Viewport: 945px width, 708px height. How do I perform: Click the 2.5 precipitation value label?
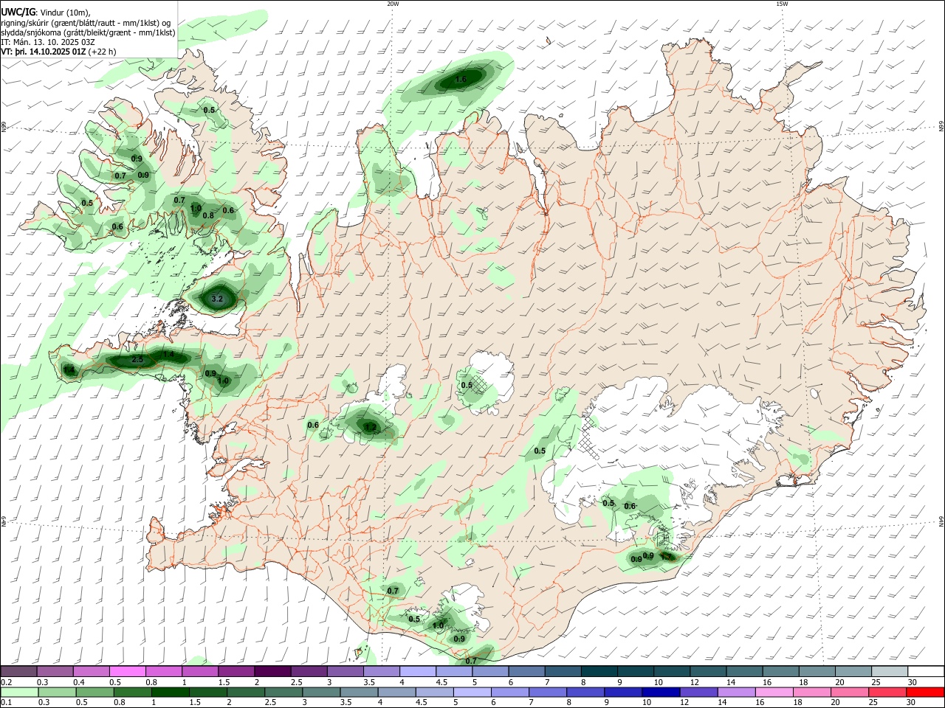pyautogui.click(x=137, y=360)
